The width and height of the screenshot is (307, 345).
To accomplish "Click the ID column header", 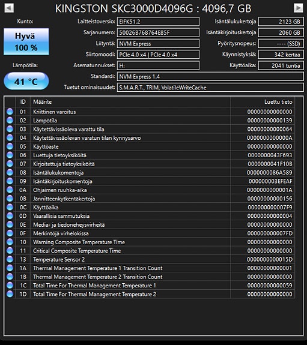I will click(23, 102).
